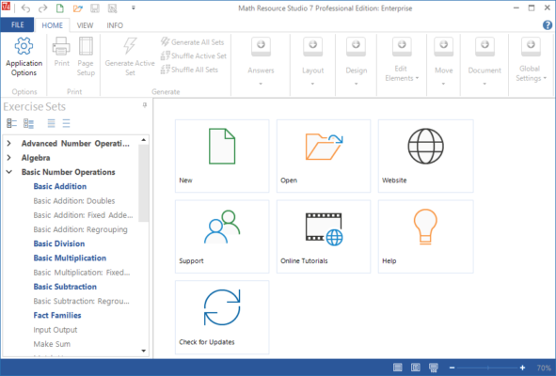This screenshot has height=376, width=556.
Task: Click the wide list spacing icon
Action: click(66, 123)
